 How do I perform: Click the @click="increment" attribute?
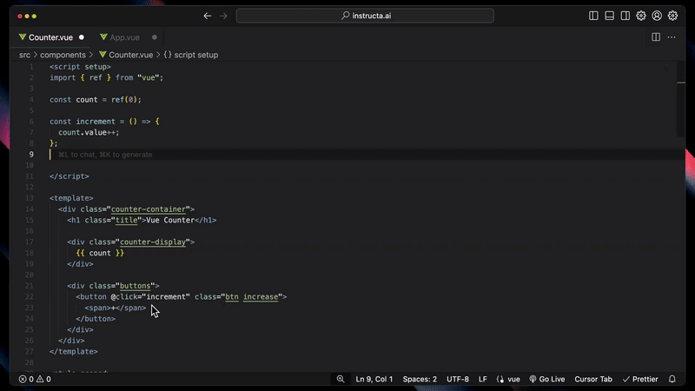click(150, 297)
